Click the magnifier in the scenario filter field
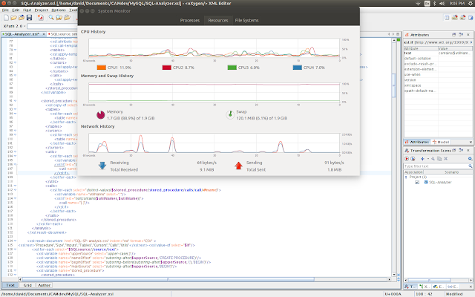This screenshot has width=475, height=297. pyautogui.click(x=471, y=166)
